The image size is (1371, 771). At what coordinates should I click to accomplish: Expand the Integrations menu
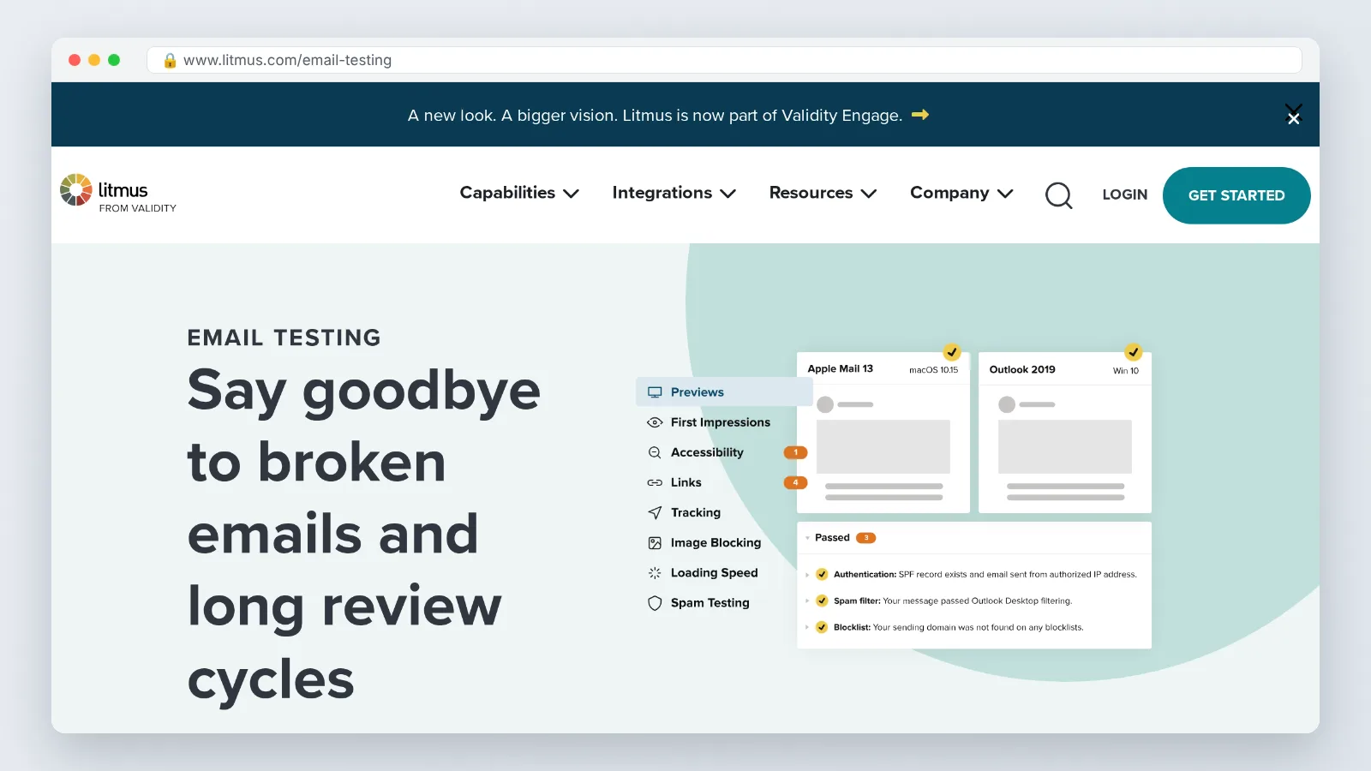[x=674, y=193]
